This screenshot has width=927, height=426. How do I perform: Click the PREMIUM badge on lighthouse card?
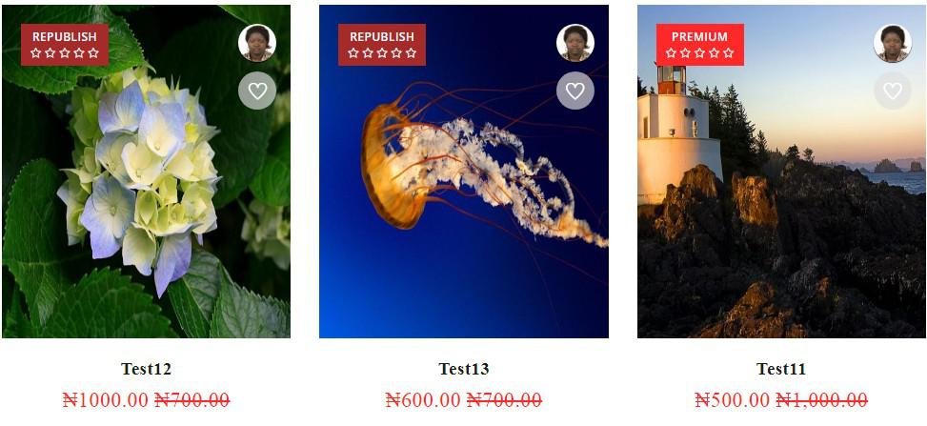coord(700,45)
